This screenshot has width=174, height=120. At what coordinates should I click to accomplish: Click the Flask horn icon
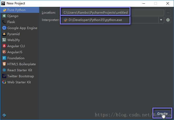[x=4, y=22]
